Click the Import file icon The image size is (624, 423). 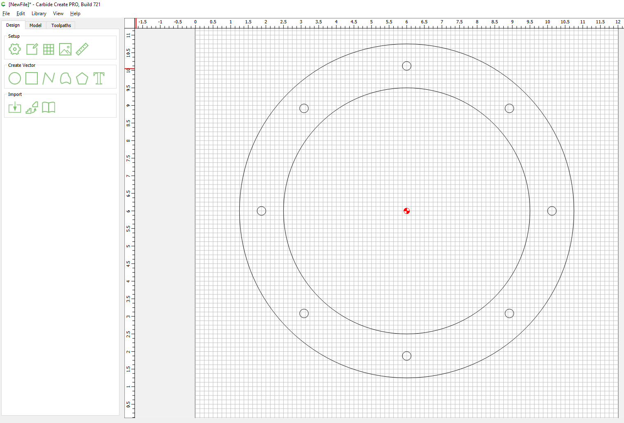pos(15,107)
